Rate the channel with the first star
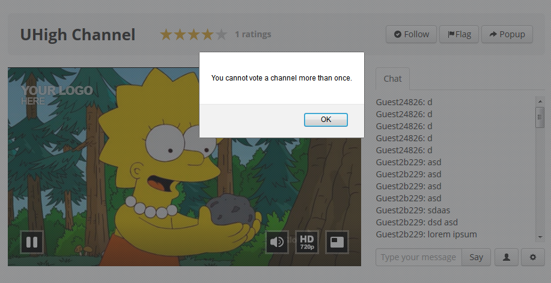The image size is (551, 283). click(x=166, y=35)
